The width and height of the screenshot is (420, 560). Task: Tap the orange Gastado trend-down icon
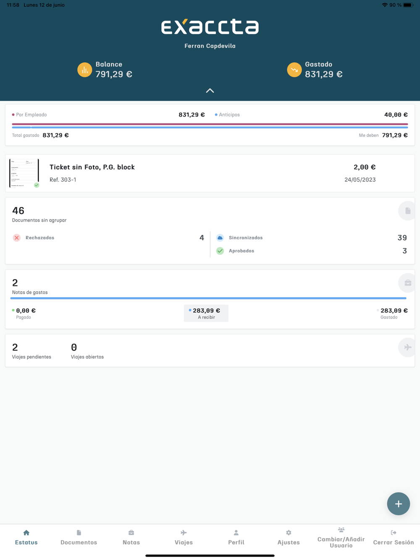[x=294, y=70]
